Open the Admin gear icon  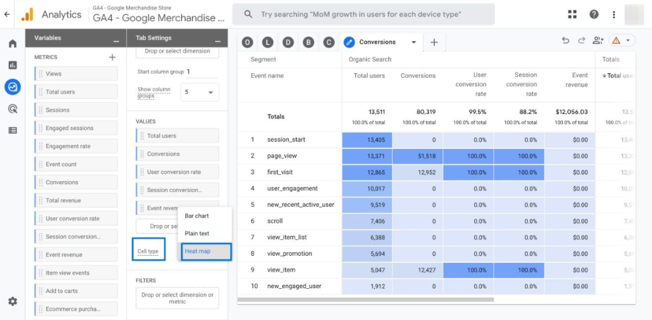13,302
